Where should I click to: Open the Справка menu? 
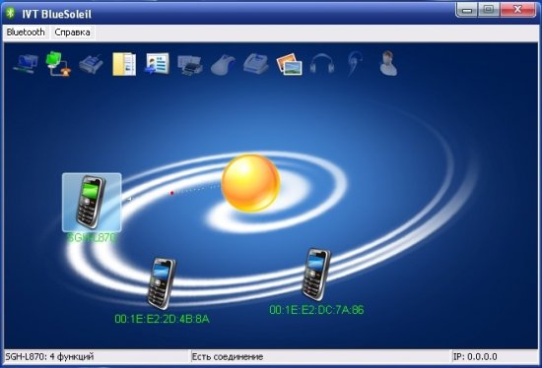(x=72, y=32)
